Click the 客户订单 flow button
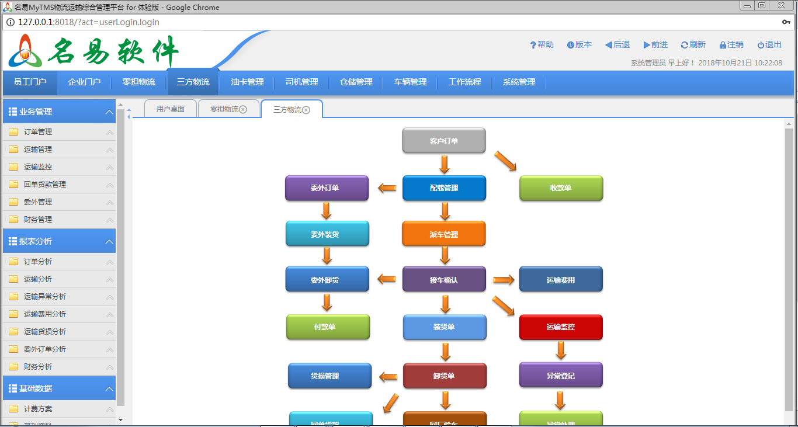Viewport: 798px width, 427px height. (444, 141)
